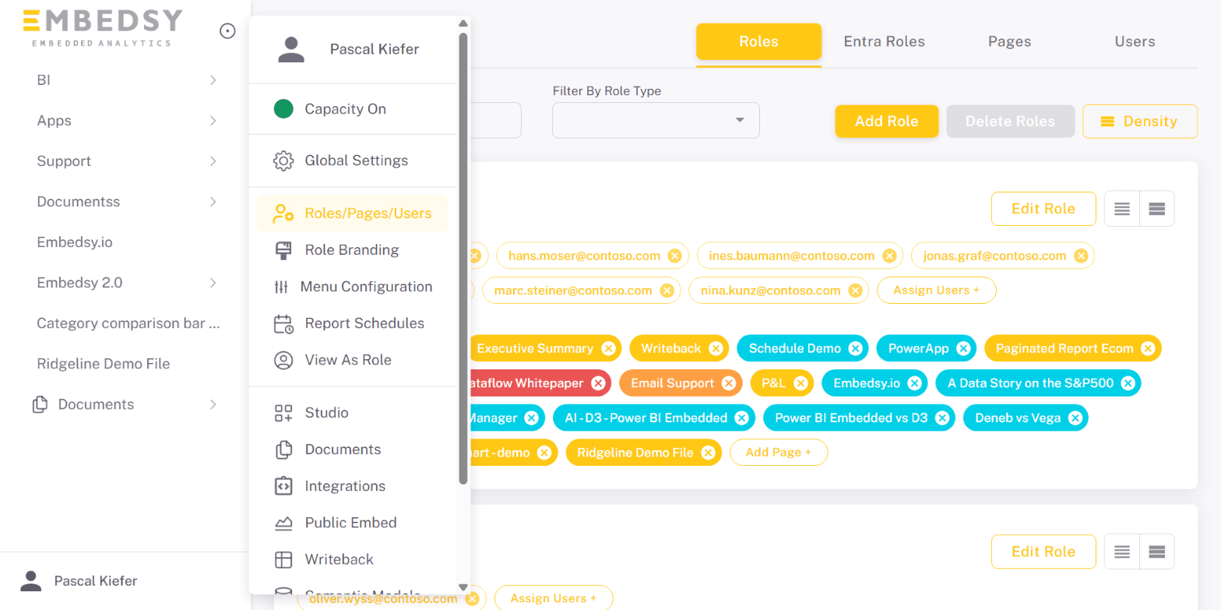Image resolution: width=1221 pixels, height=610 pixels.
Task: Open Global Settings gear icon
Action: [283, 160]
